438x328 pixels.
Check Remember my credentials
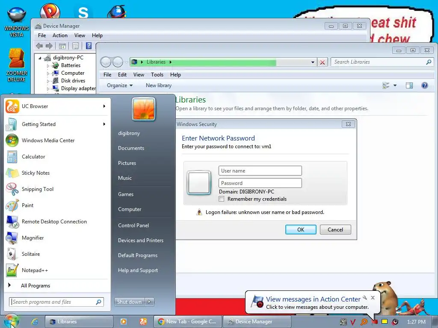pyautogui.click(x=222, y=199)
